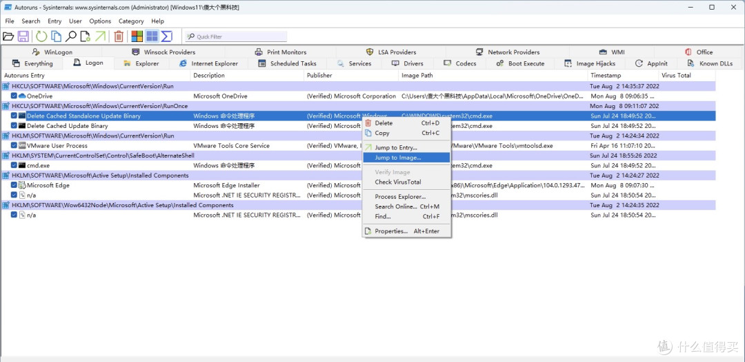Choose Find in the context menu
745x362 pixels.
tap(406, 217)
